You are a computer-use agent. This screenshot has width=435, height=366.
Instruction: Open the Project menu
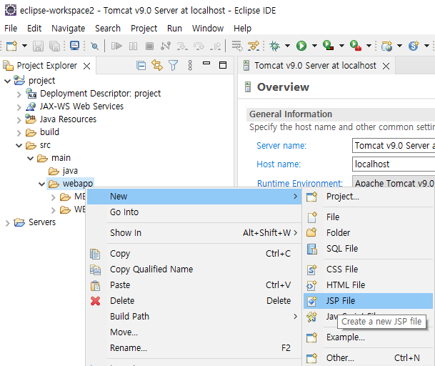[144, 29]
